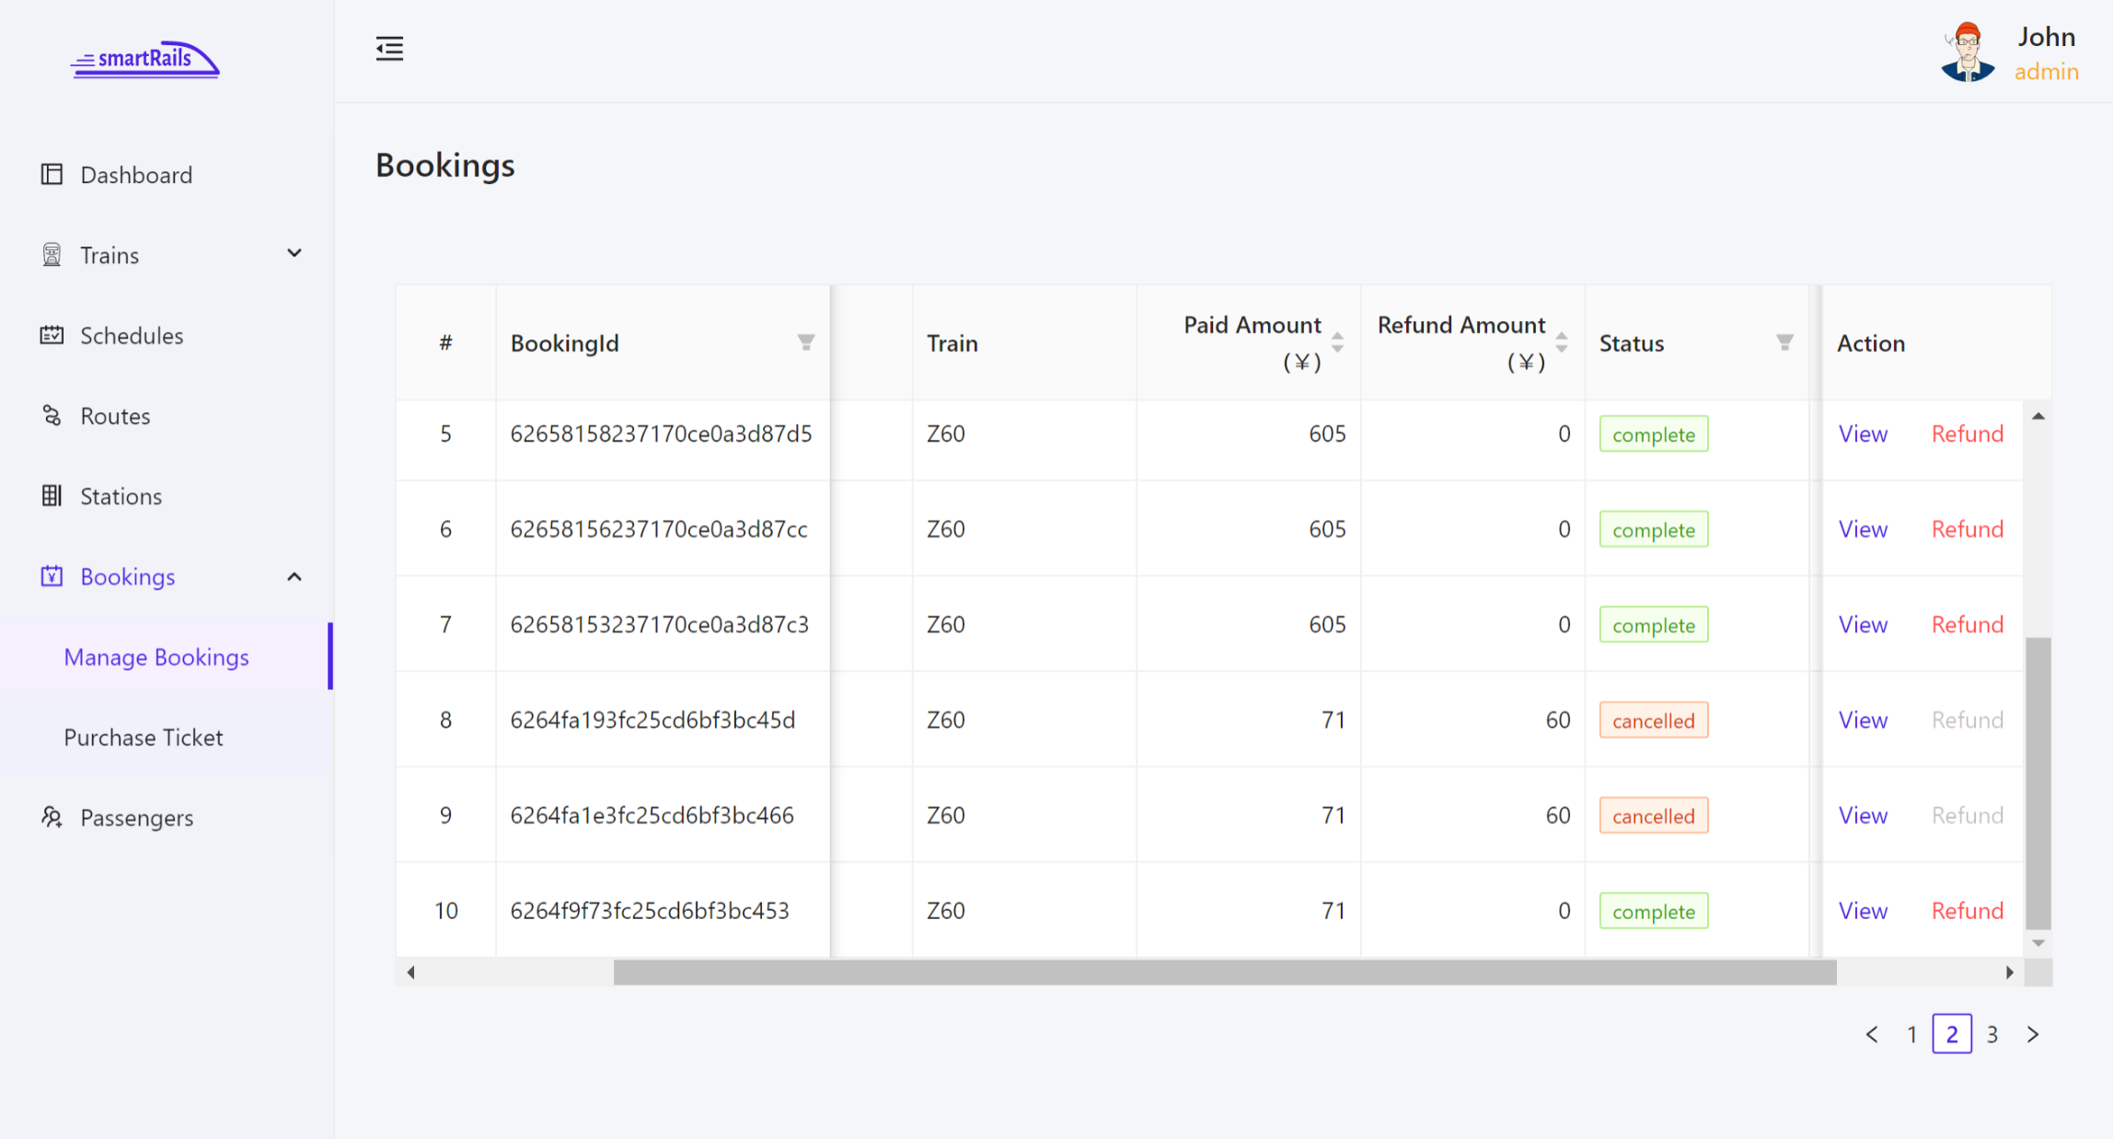The image size is (2113, 1139).
Task: Select the Purchase Ticket menu item
Action: point(144,735)
